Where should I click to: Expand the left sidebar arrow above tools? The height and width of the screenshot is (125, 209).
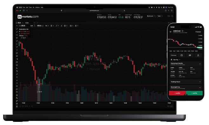(x=17, y=26)
